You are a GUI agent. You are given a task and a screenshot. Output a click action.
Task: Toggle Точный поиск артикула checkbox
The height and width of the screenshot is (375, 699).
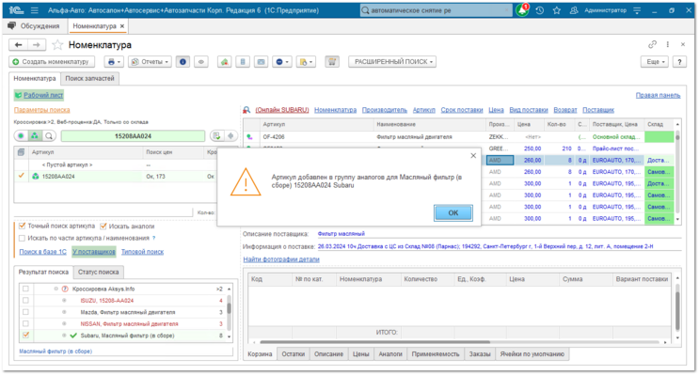point(22,227)
